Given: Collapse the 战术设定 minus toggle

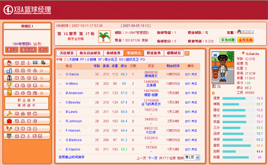Looking at the screenshot, I should pos(42,93).
